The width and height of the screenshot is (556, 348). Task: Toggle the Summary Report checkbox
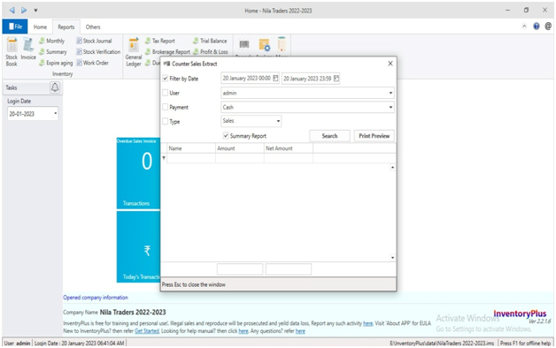click(226, 135)
